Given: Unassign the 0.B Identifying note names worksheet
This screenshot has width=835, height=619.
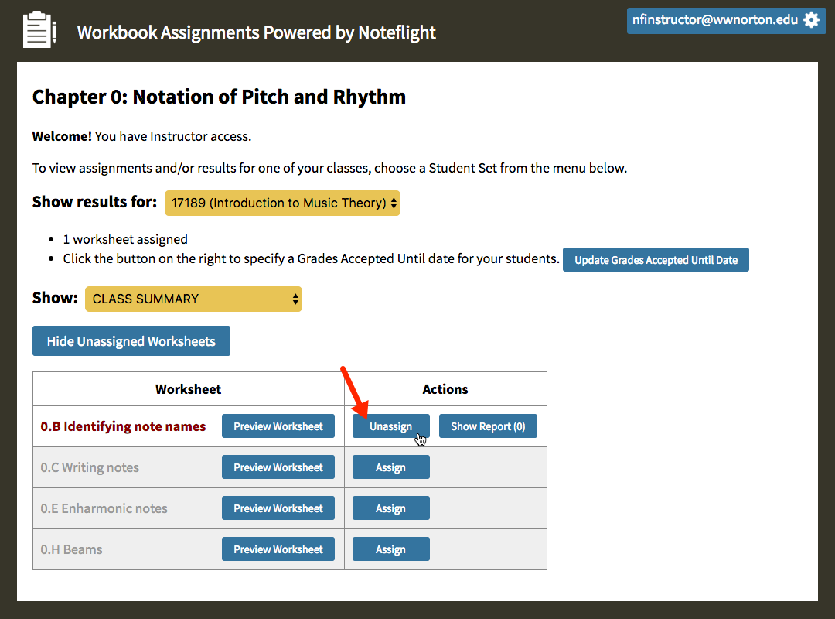Looking at the screenshot, I should pyautogui.click(x=390, y=426).
